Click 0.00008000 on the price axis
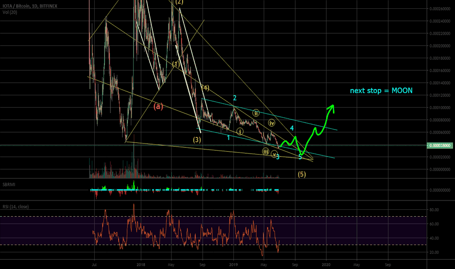Viewport: 455px width, 269px height. (x=440, y=120)
